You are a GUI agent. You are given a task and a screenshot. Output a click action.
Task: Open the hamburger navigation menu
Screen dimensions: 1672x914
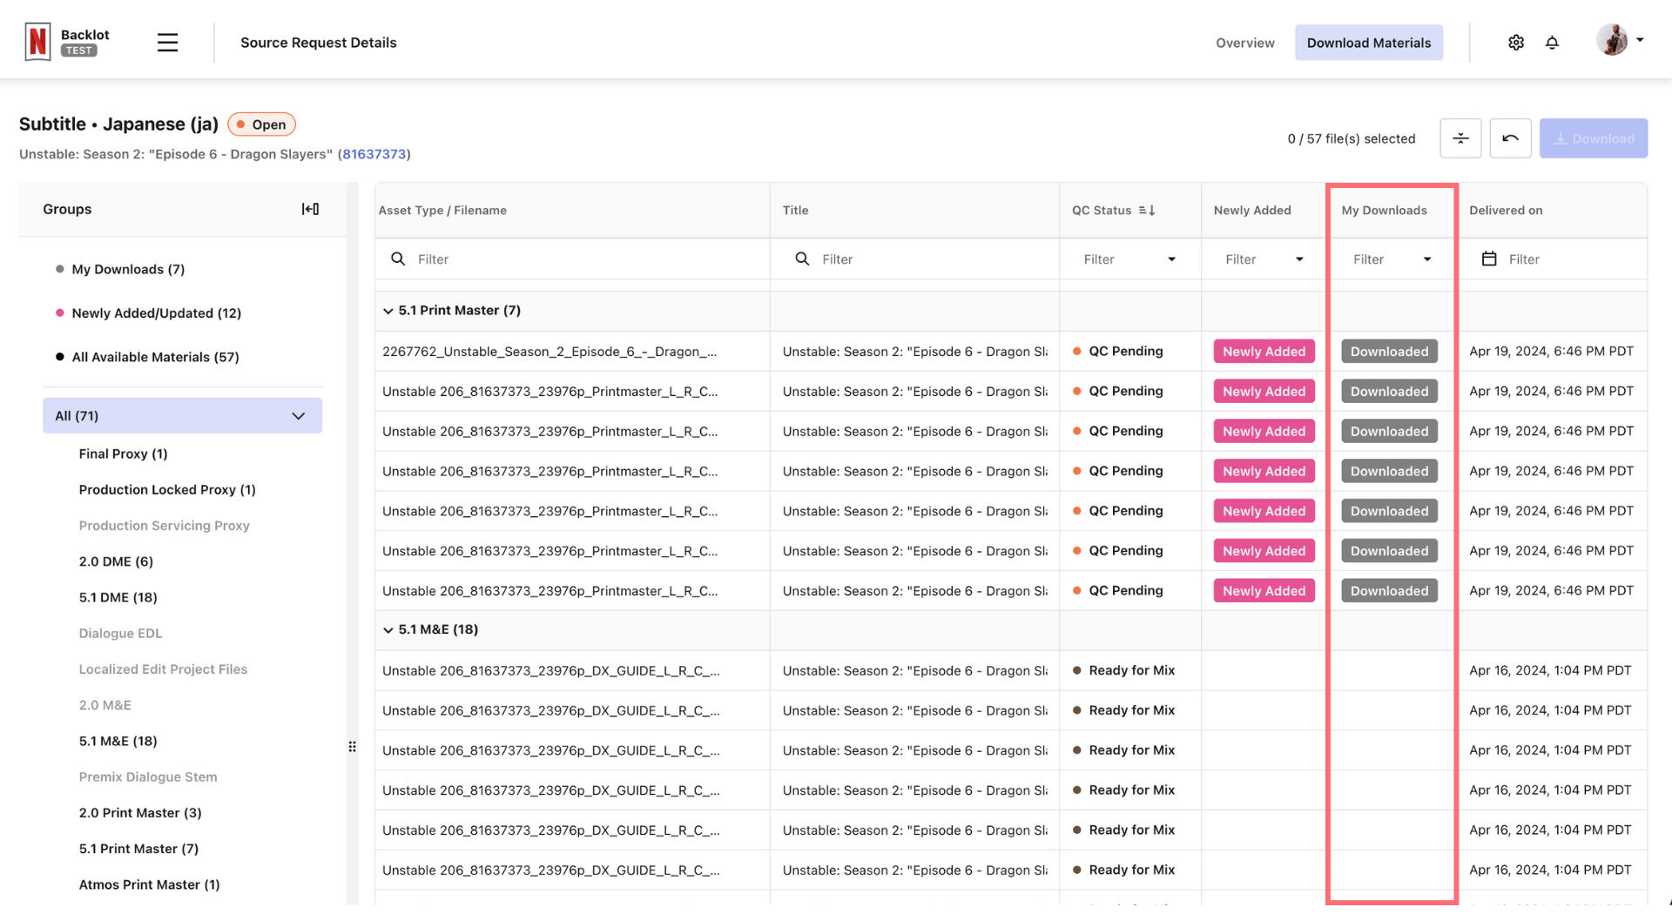167,43
